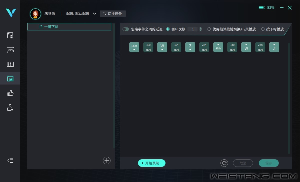Viewport: 300px width, 182px height.
Task: Click the user avatar picture
Action: click(x=35, y=14)
